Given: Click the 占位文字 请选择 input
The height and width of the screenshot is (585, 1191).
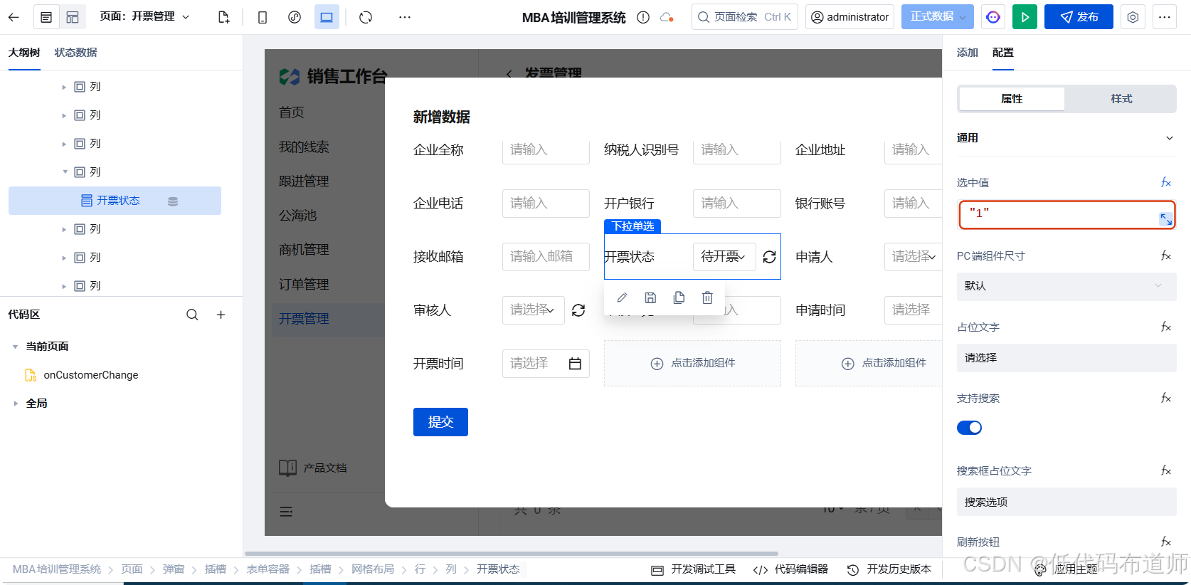Looking at the screenshot, I should (x=1066, y=358).
